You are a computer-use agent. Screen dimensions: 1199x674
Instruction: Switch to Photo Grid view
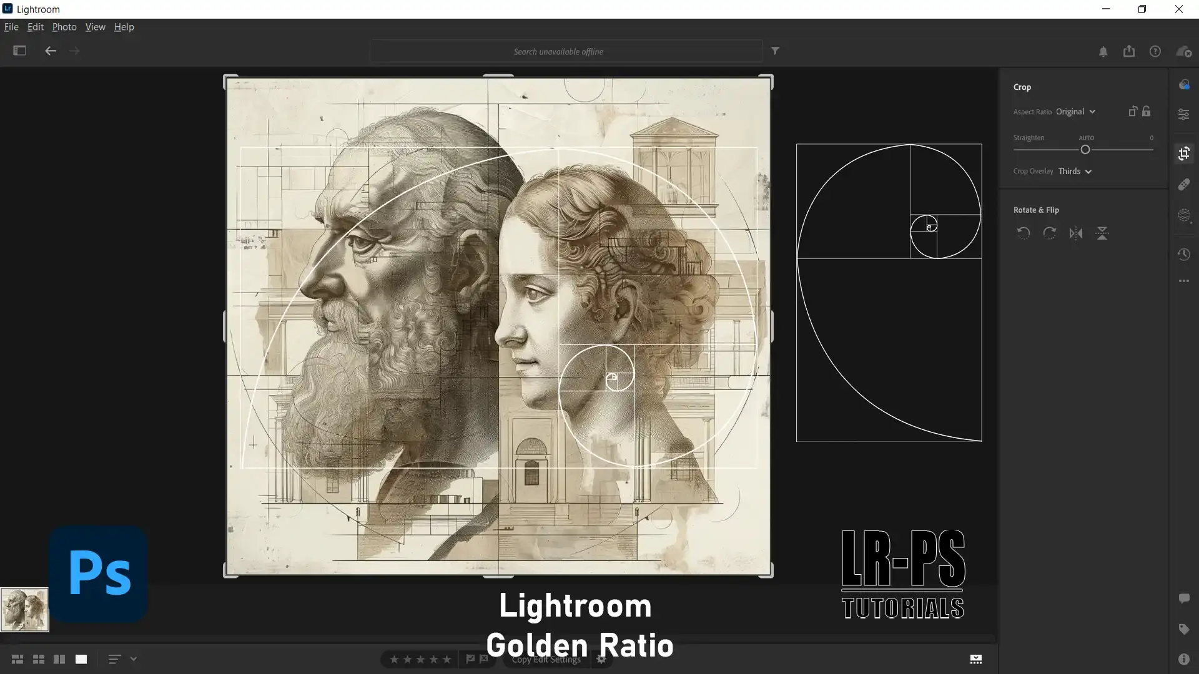click(17, 659)
